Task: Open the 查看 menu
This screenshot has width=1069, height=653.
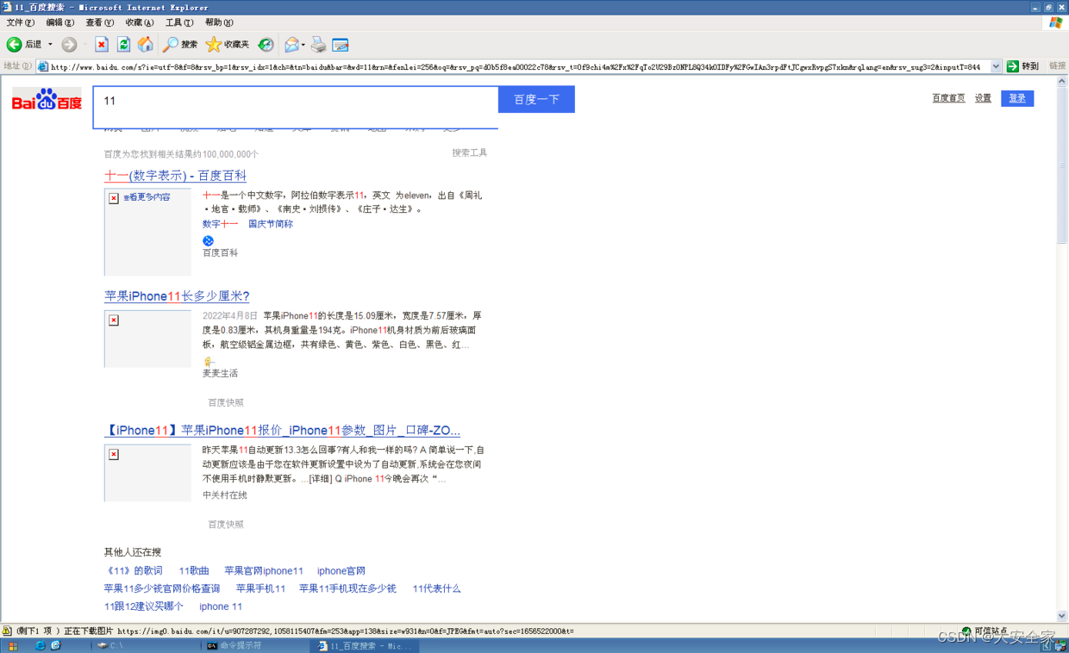Action: 97,22
